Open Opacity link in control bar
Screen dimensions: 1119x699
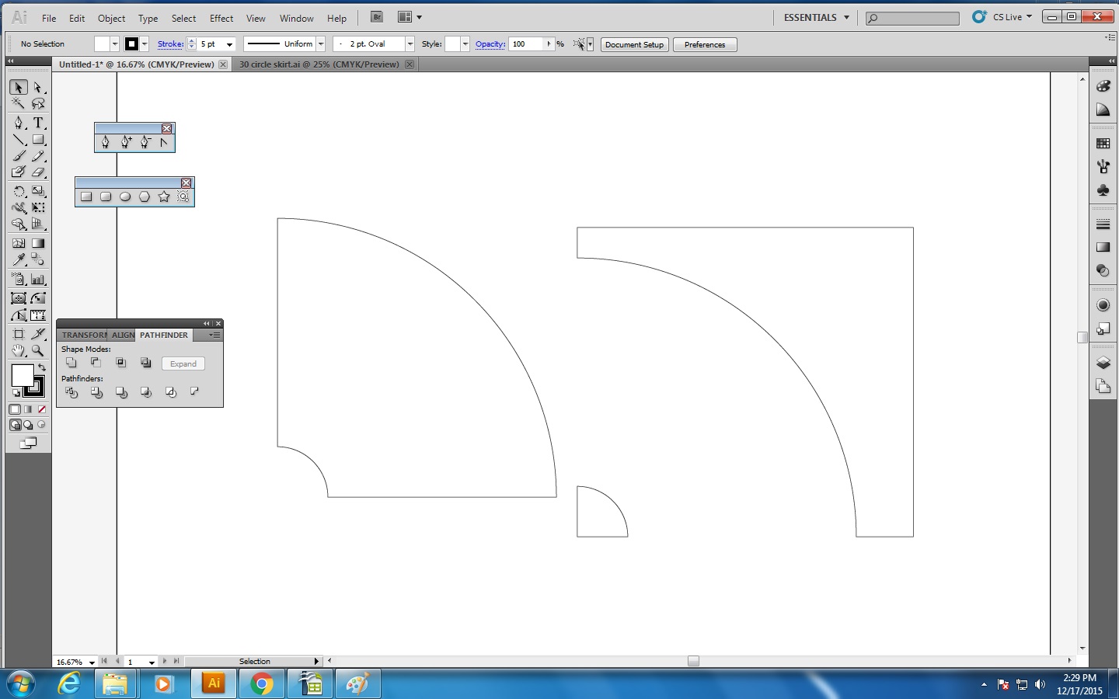pos(490,44)
